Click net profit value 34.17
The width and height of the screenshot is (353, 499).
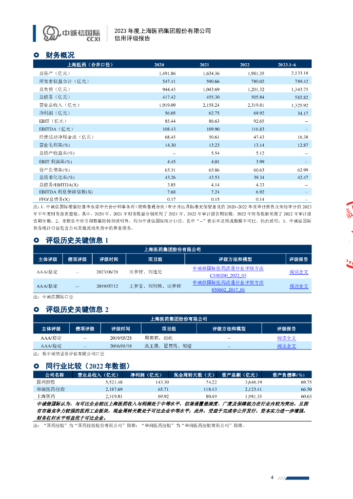click(303, 113)
